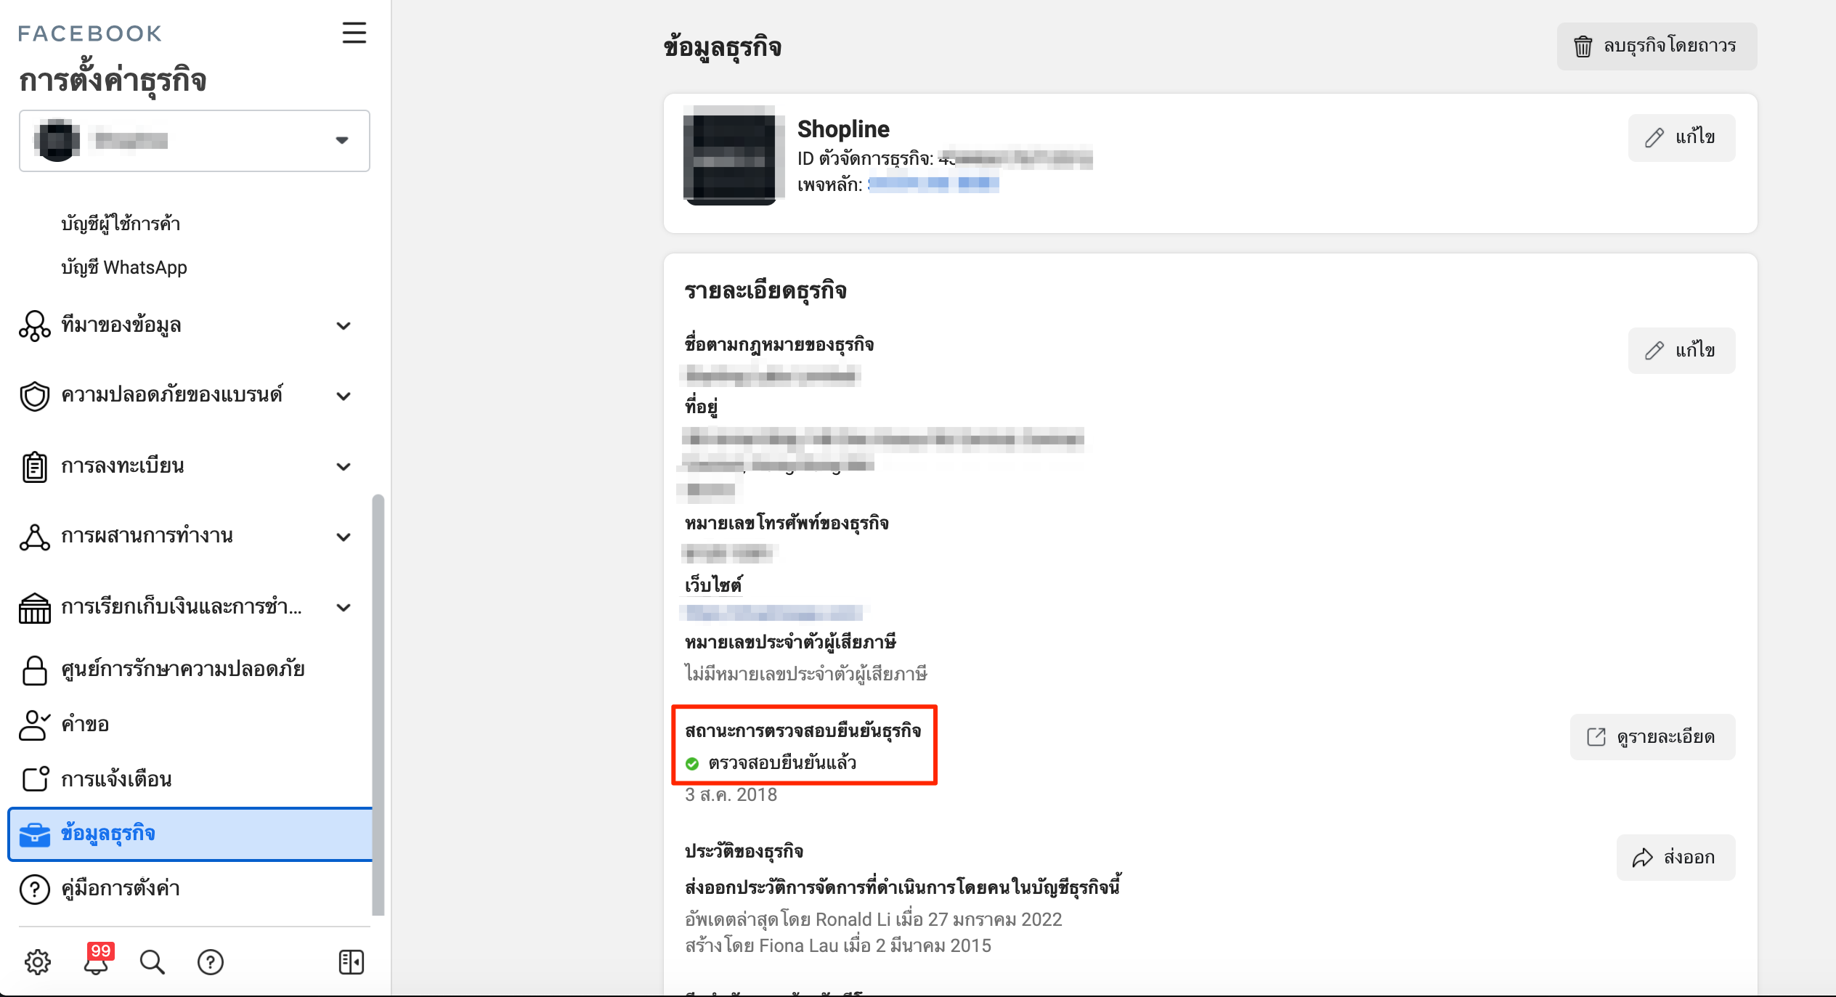Open บัญชี WhatsApp menu item

124,267
